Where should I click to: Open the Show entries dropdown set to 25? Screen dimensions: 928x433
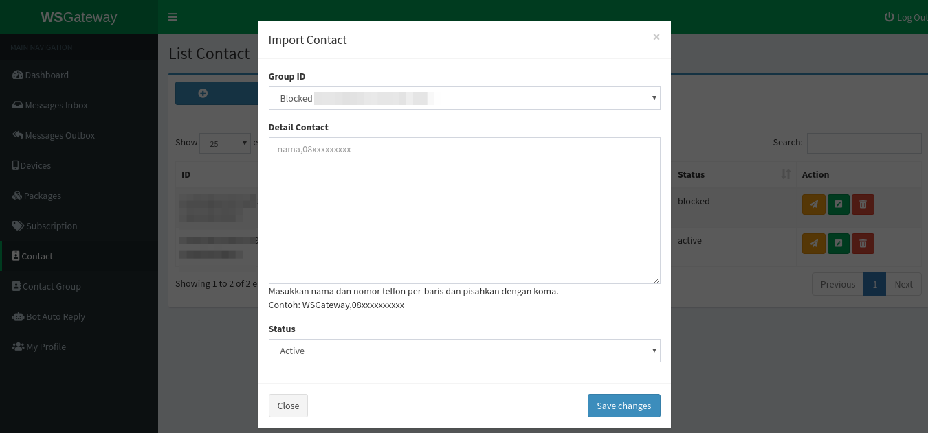click(x=225, y=143)
